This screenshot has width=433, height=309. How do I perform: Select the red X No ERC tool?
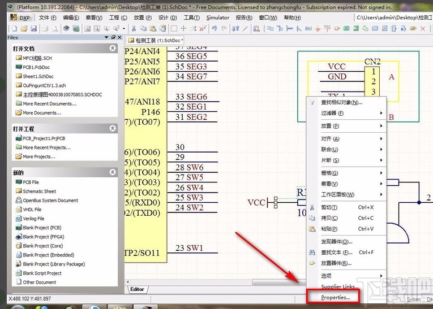click(x=422, y=28)
